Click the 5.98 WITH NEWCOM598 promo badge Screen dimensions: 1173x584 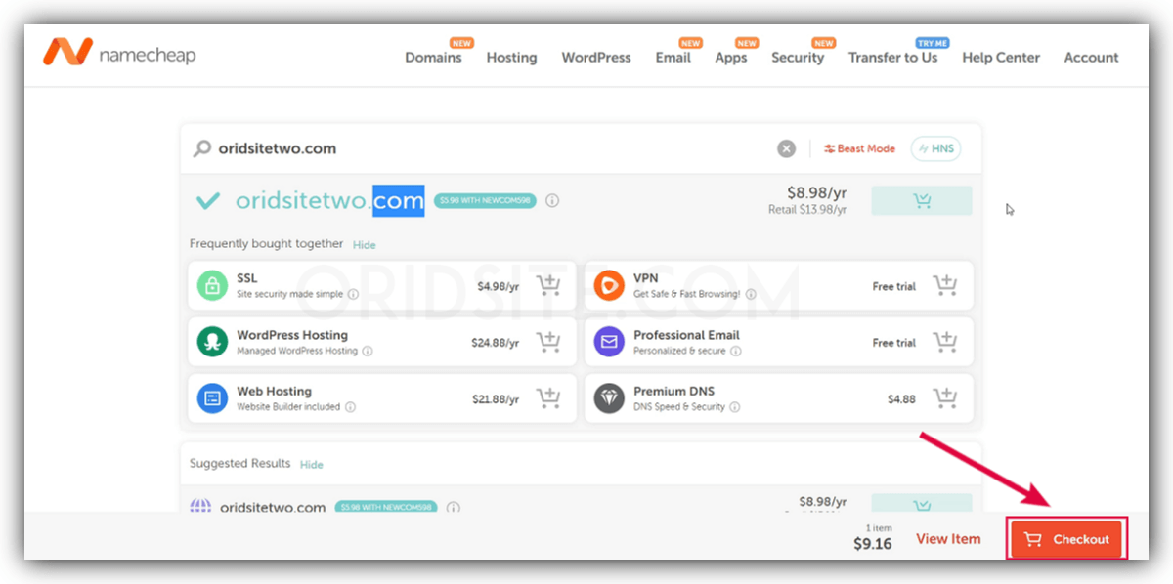(x=485, y=201)
